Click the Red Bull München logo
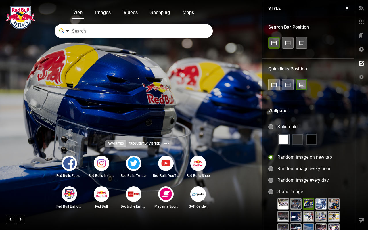This screenshot has height=230, width=368. click(x=20, y=17)
